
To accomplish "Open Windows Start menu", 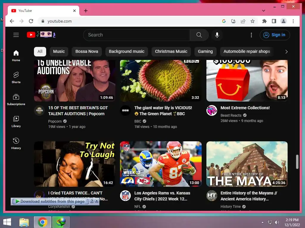I will (7, 222).
